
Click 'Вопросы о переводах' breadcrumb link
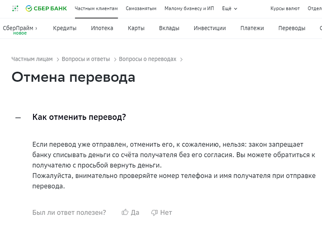147,59
